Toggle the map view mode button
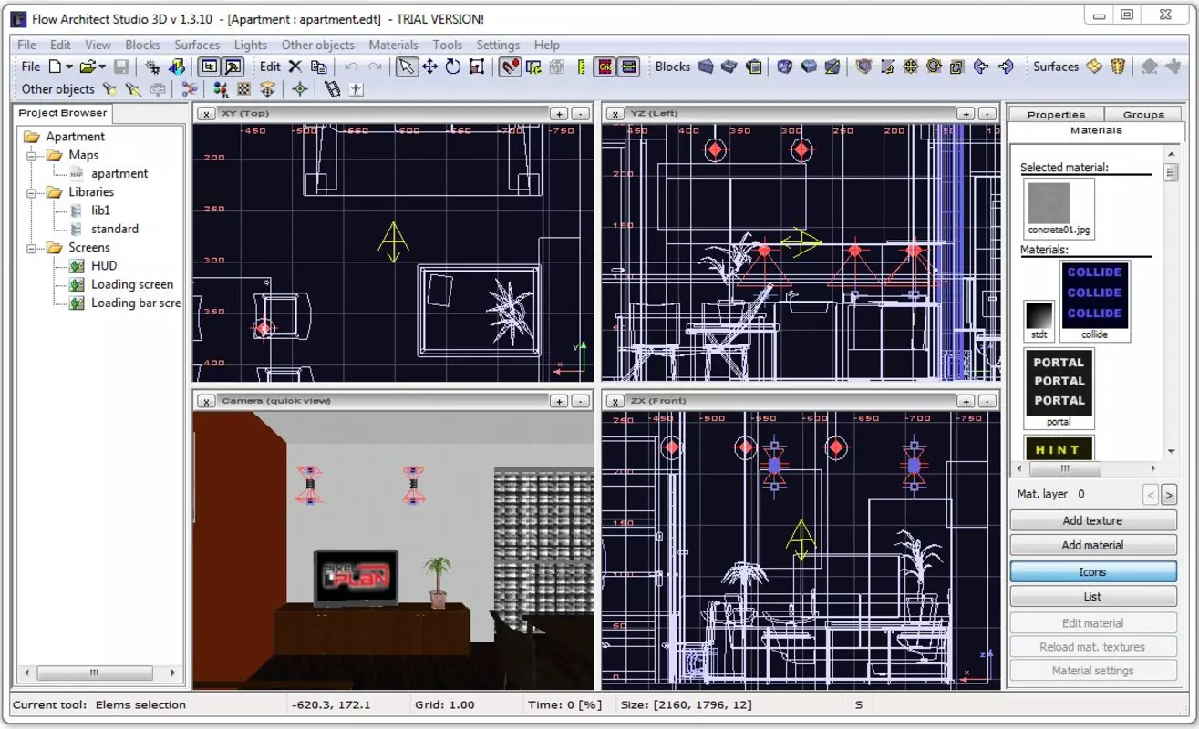 [210, 67]
